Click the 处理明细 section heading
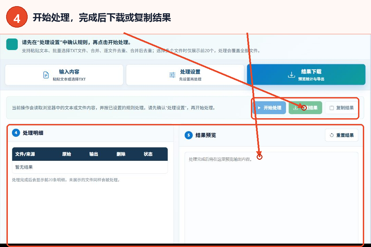Screen dimensions: 371x247 (x=33, y=133)
